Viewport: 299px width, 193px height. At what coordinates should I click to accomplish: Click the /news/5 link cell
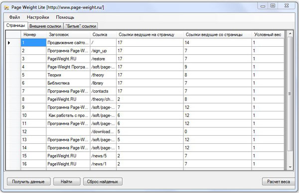[103, 156]
